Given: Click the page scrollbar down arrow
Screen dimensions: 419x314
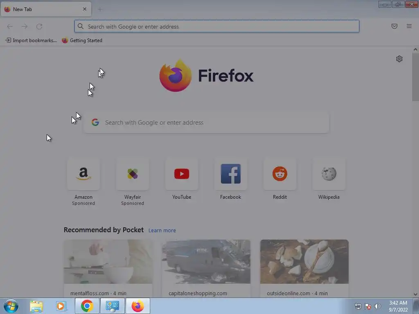Looking at the screenshot, I should pyautogui.click(x=415, y=294).
